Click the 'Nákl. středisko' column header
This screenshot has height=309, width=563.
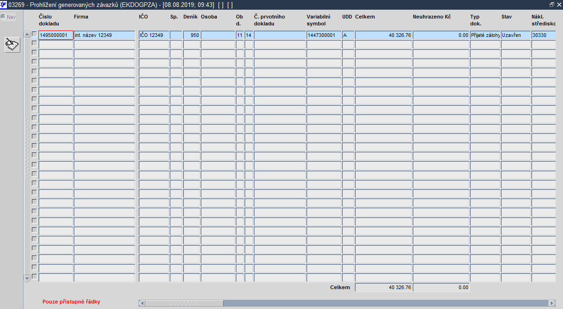544,20
